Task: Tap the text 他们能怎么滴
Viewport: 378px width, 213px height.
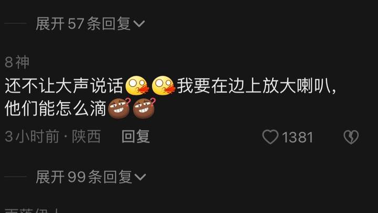Action: coord(56,108)
